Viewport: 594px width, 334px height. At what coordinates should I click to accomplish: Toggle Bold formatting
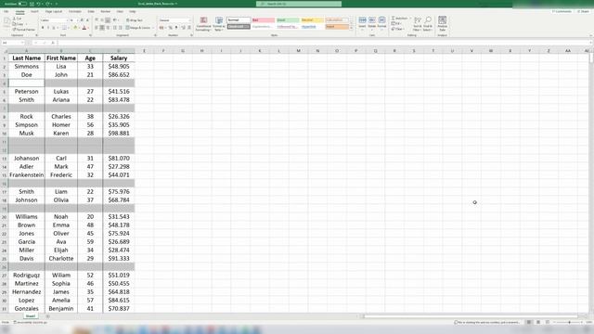[x=43, y=28]
